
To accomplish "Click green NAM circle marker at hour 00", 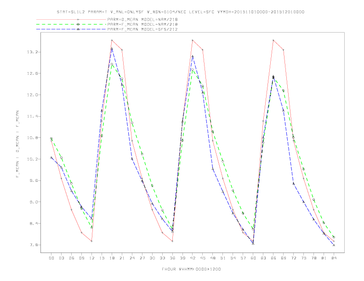I will pos(51,138).
